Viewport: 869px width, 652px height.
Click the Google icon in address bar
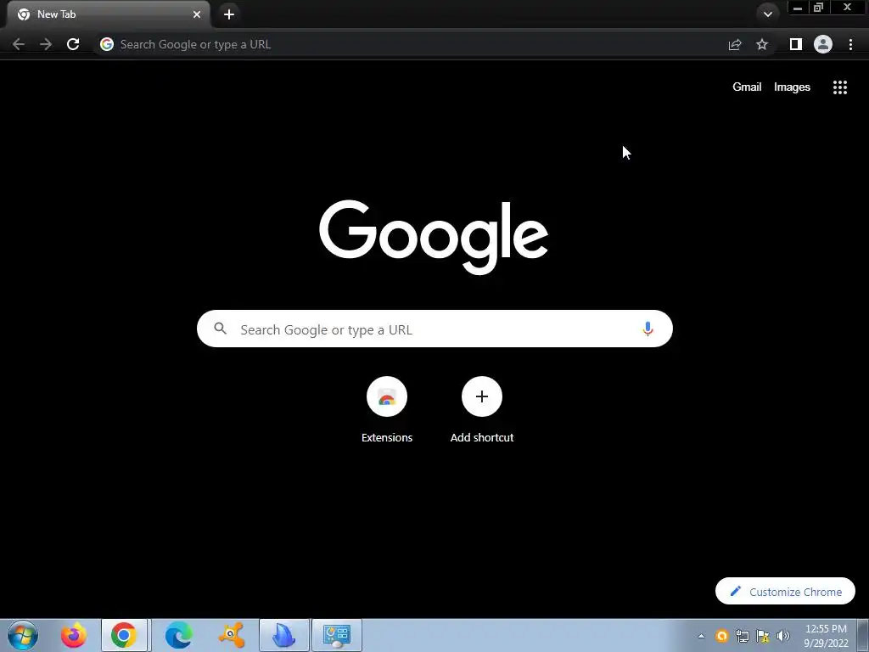(107, 44)
